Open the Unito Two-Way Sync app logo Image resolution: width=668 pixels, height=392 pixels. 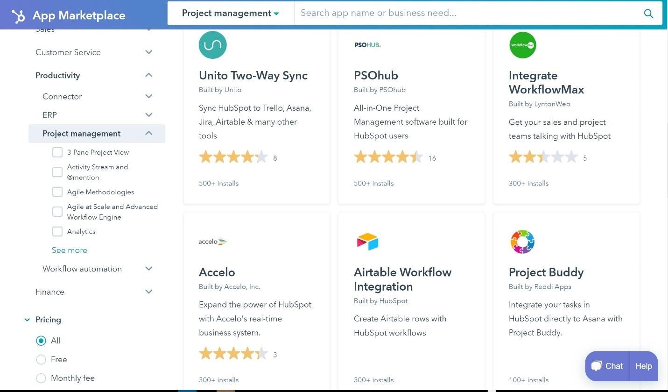[x=212, y=44]
